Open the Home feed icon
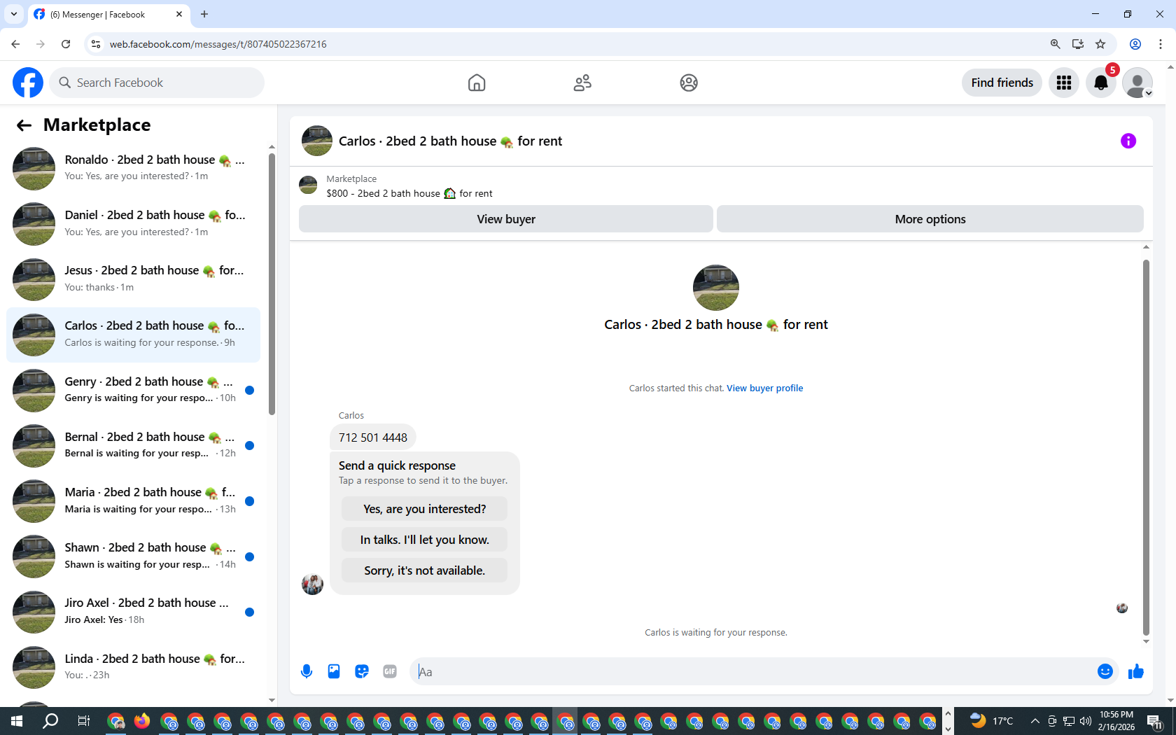1176x735 pixels. point(477,83)
